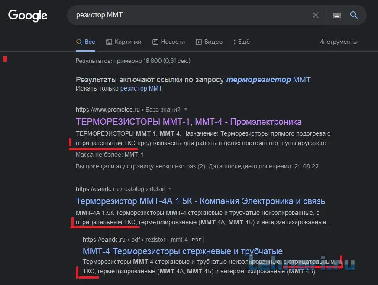Viewport: 378px width, 285px height.
Task: Open ММТ-4 Терморезисторы стержневые и трубчатые
Action: (182, 251)
